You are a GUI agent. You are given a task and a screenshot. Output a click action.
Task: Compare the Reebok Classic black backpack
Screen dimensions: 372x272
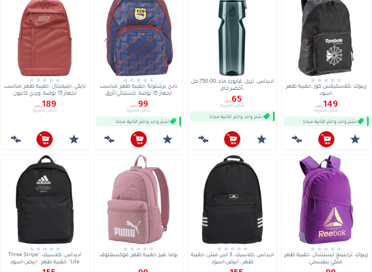[x=297, y=139]
